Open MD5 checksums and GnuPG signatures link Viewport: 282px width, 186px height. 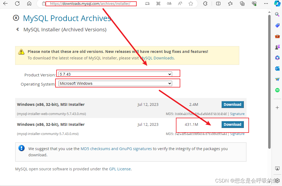(x=116, y=149)
